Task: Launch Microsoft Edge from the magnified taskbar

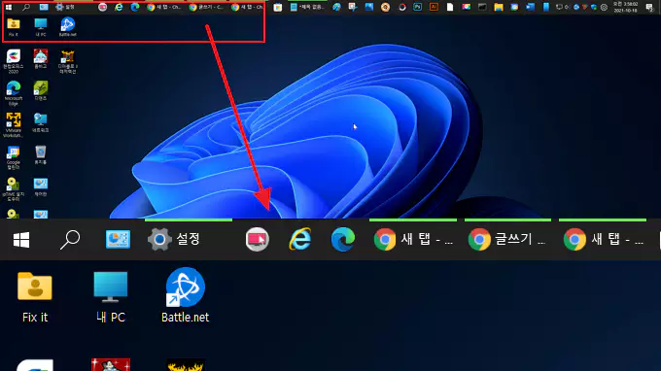Action: pos(343,239)
